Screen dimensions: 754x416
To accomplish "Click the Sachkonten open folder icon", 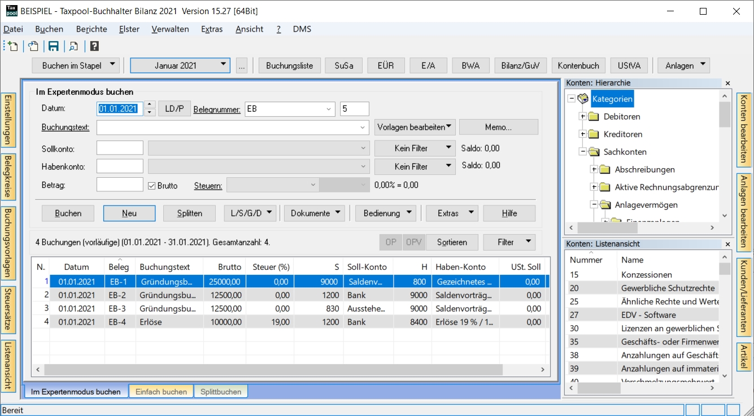I will [x=593, y=152].
